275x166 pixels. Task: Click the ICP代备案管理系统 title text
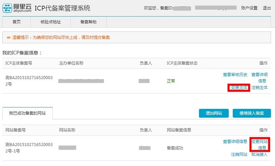[62, 8]
